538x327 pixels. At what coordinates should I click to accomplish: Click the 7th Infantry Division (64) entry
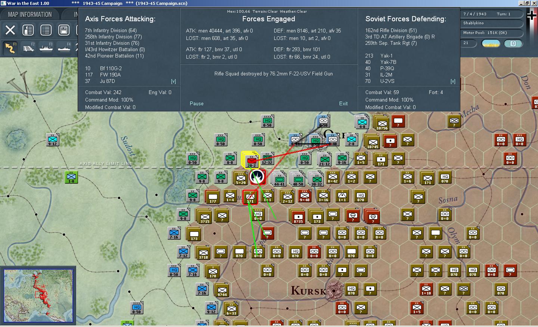[x=111, y=30]
